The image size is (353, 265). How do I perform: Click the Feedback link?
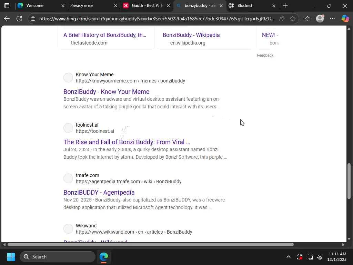coord(265,55)
